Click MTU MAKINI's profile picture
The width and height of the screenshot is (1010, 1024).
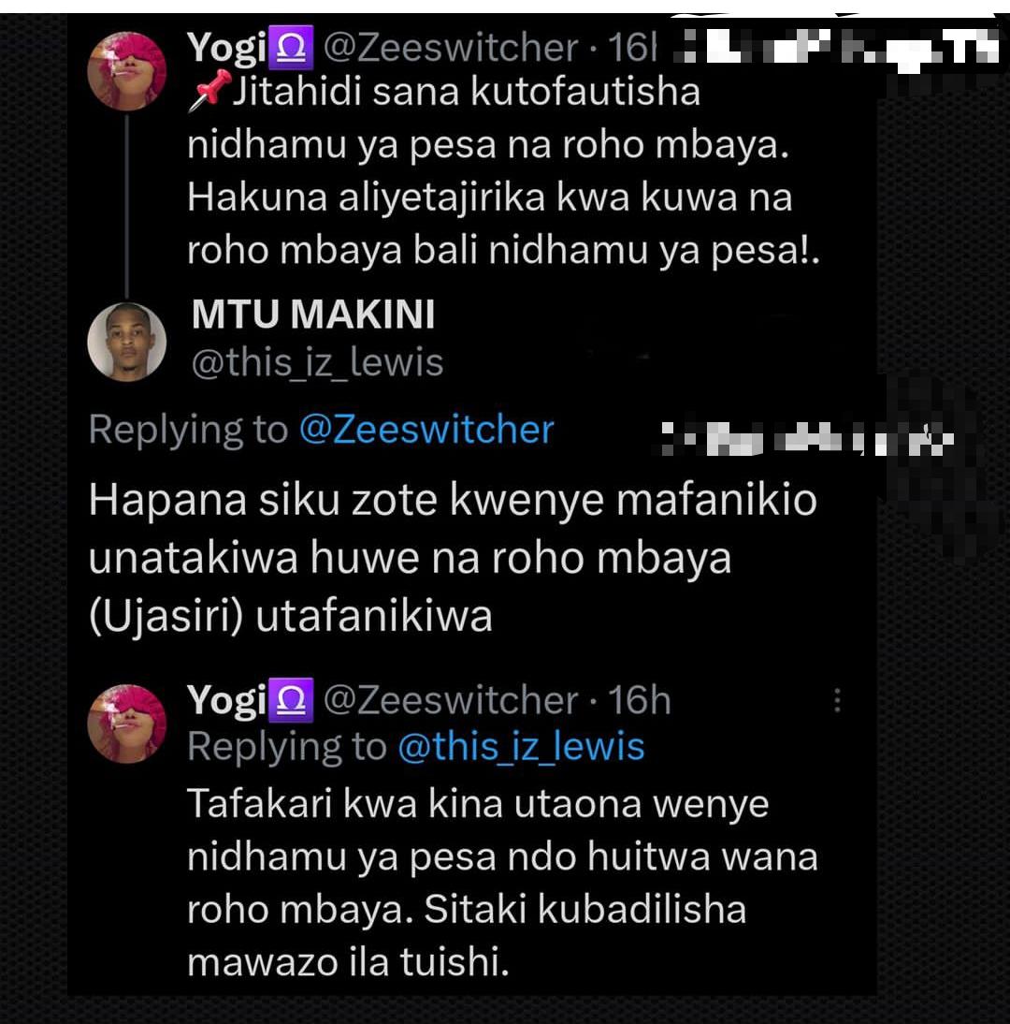click(126, 343)
